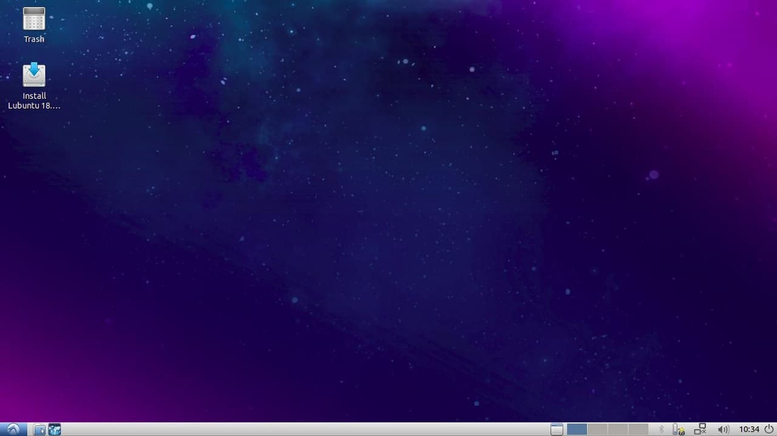Viewport: 777px width, 436px height.
Task: Open the power logout button
Action: (769, 429)
